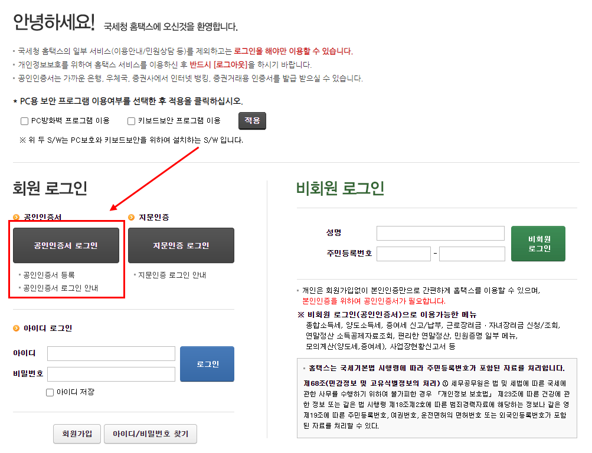This screenshot has width=592, height=453.
Task: Click the green 비회원 로그인 button
Action: [538, 244]
